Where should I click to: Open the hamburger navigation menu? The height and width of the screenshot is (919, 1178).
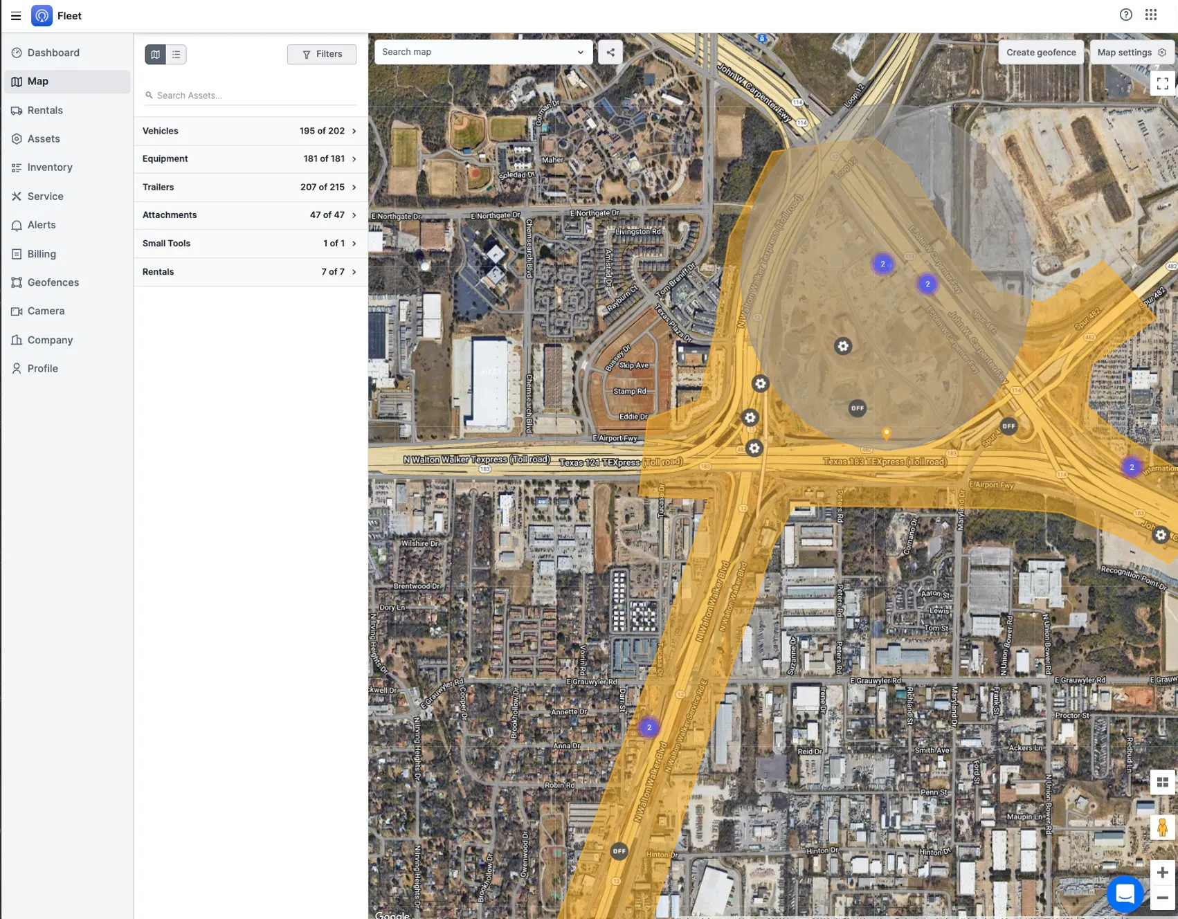click(x=15, y=15)
